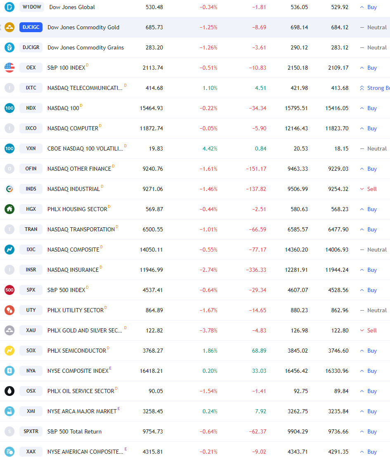
Task: Click the low value 16330.96 for NYA
Action: coord(337,371)
